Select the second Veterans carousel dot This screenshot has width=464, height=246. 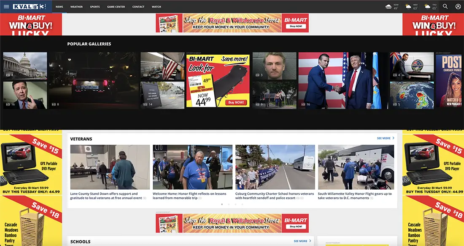click(x=229, y=204)
